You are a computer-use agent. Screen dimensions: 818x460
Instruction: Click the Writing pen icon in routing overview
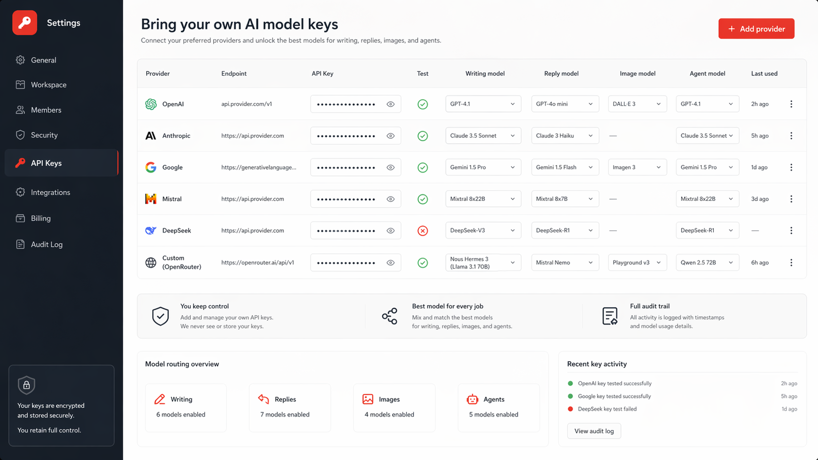(159, 399)
